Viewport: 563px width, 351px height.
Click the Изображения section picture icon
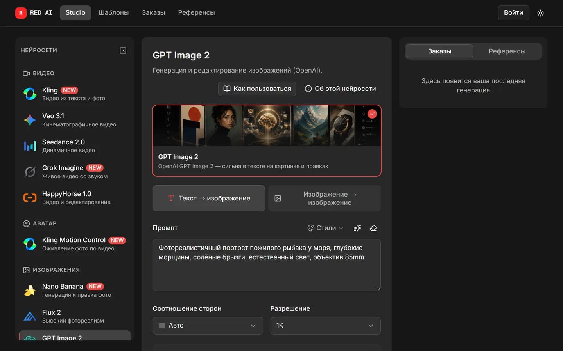(26, 270)
